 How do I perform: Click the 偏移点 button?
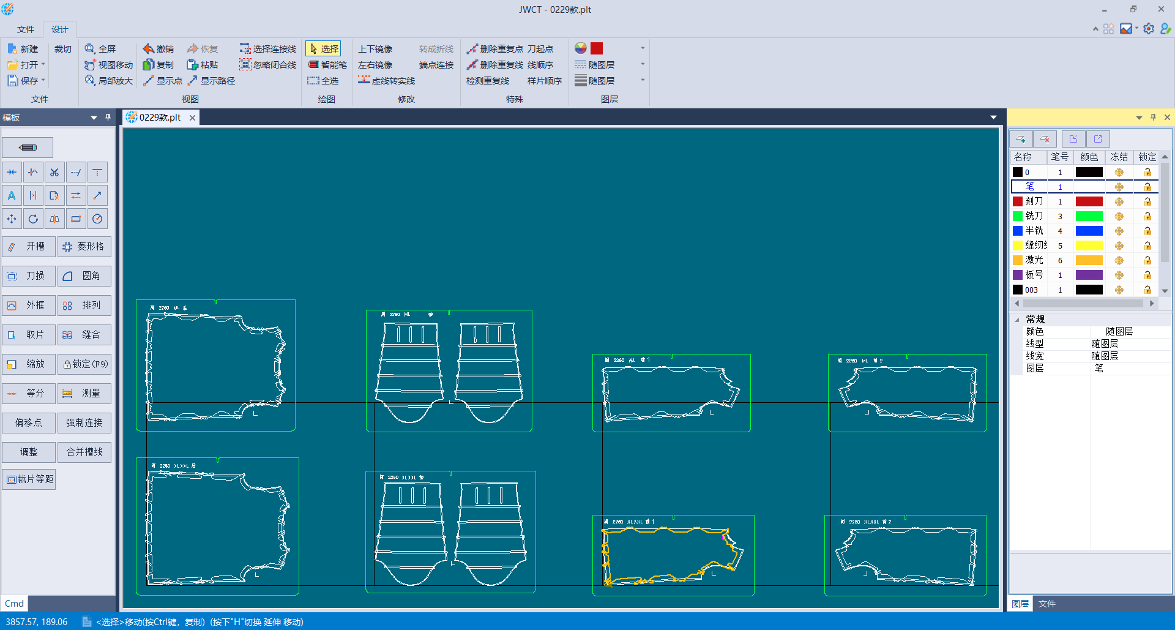pyautogui.click(x=29, y=423)
